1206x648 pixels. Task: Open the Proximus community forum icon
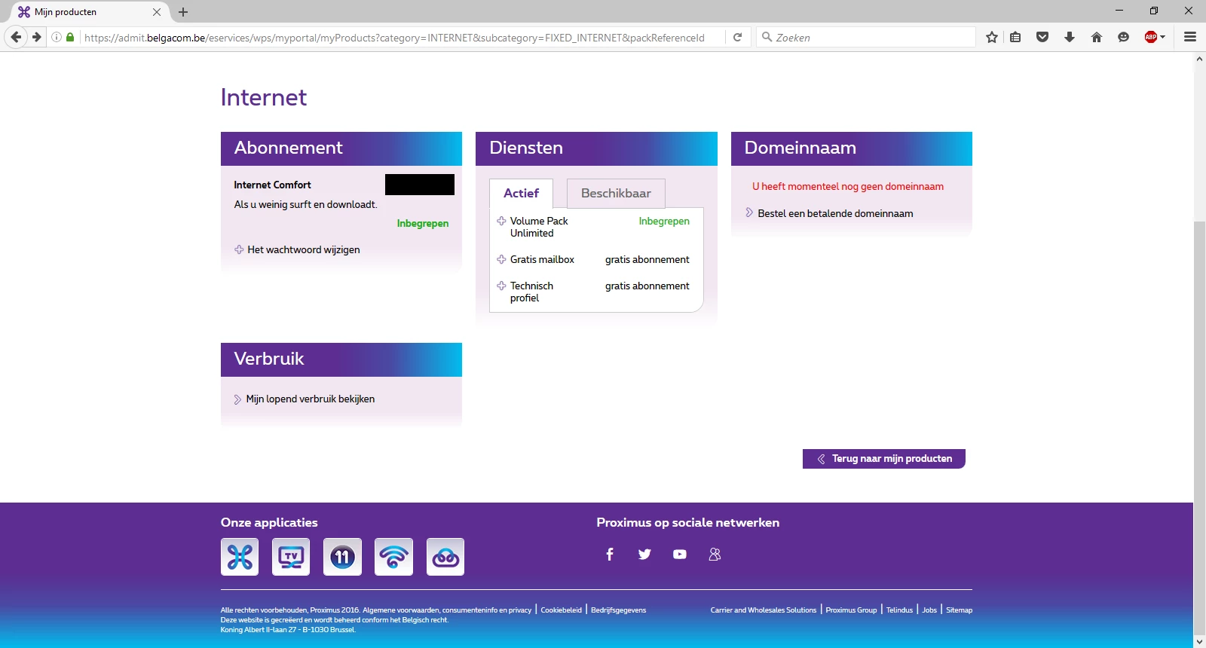pyautogui.click(x=715, y=555)
